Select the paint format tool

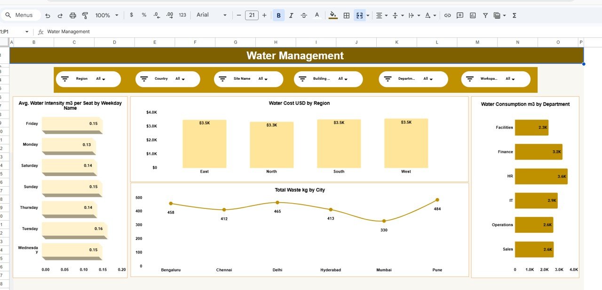pyautogui.click(x=85, y=15)
